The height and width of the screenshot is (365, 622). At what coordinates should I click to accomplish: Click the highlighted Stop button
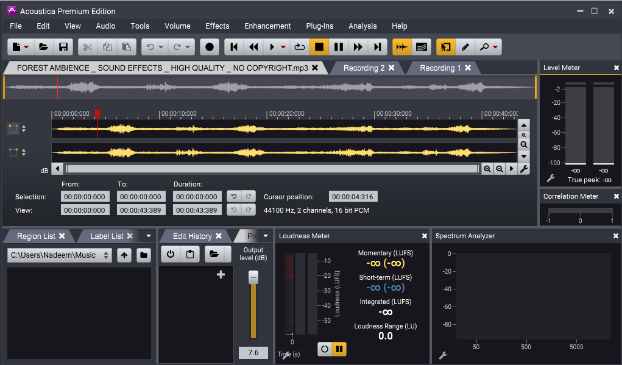(x=319, y=47)
